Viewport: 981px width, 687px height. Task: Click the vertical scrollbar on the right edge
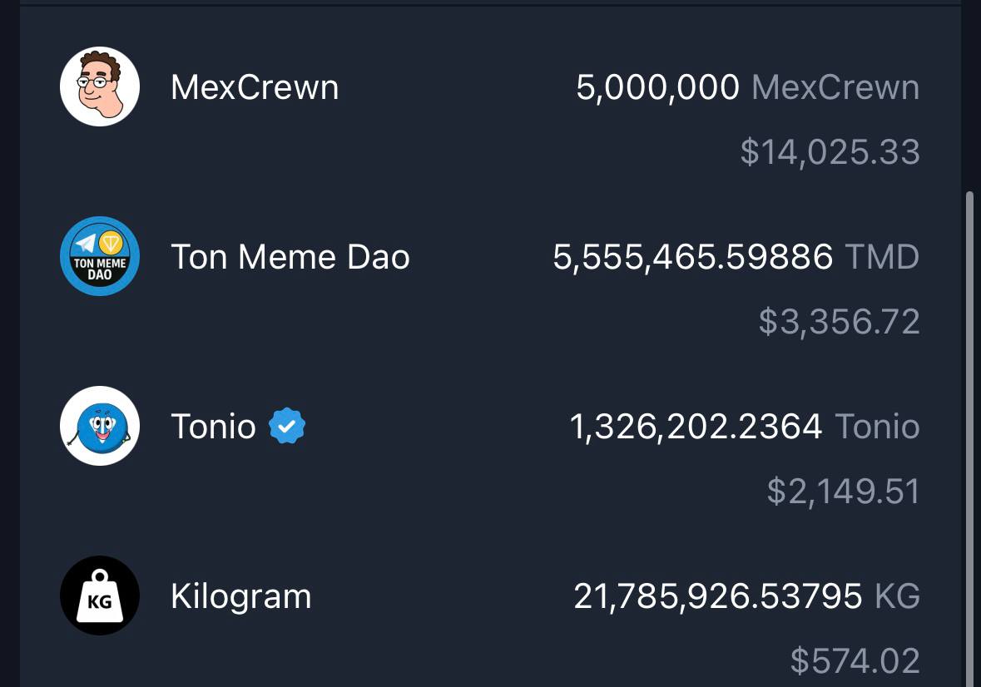969,437
